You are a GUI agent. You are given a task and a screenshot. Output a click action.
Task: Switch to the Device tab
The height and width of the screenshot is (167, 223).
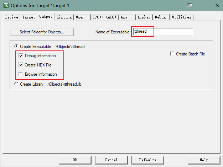pyautogui.click(x=11, y=17)
